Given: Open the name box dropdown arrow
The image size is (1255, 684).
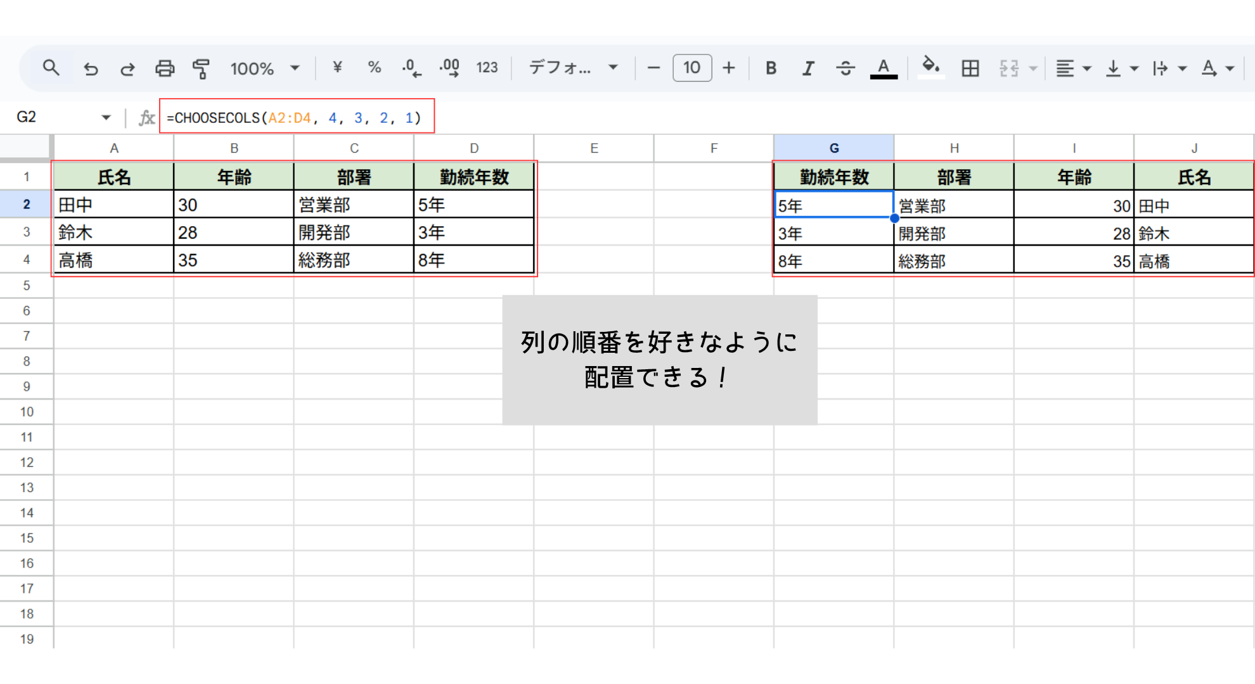Looking at the screenshot, I should click(106, 117).
